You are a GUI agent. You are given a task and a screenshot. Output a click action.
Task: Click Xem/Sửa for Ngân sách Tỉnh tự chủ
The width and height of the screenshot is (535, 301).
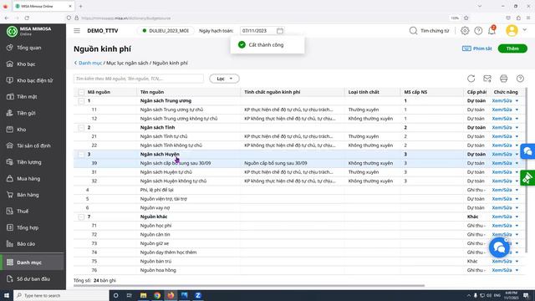[502, 136]
